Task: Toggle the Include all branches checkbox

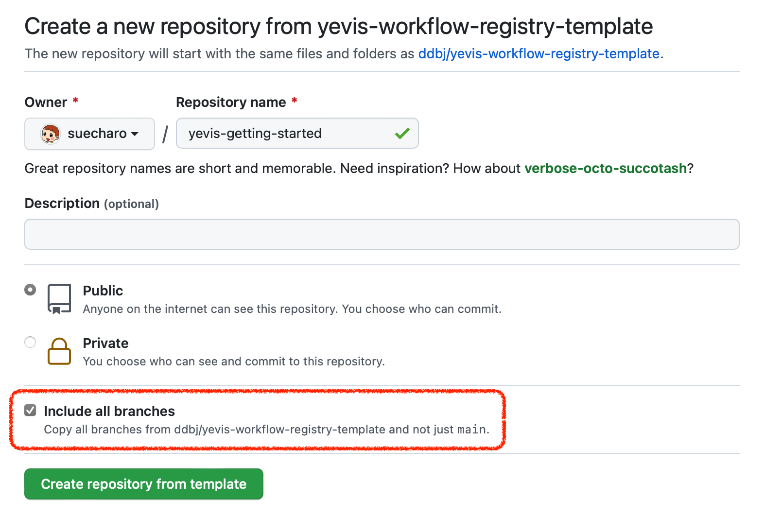Action: coord(30,411)
